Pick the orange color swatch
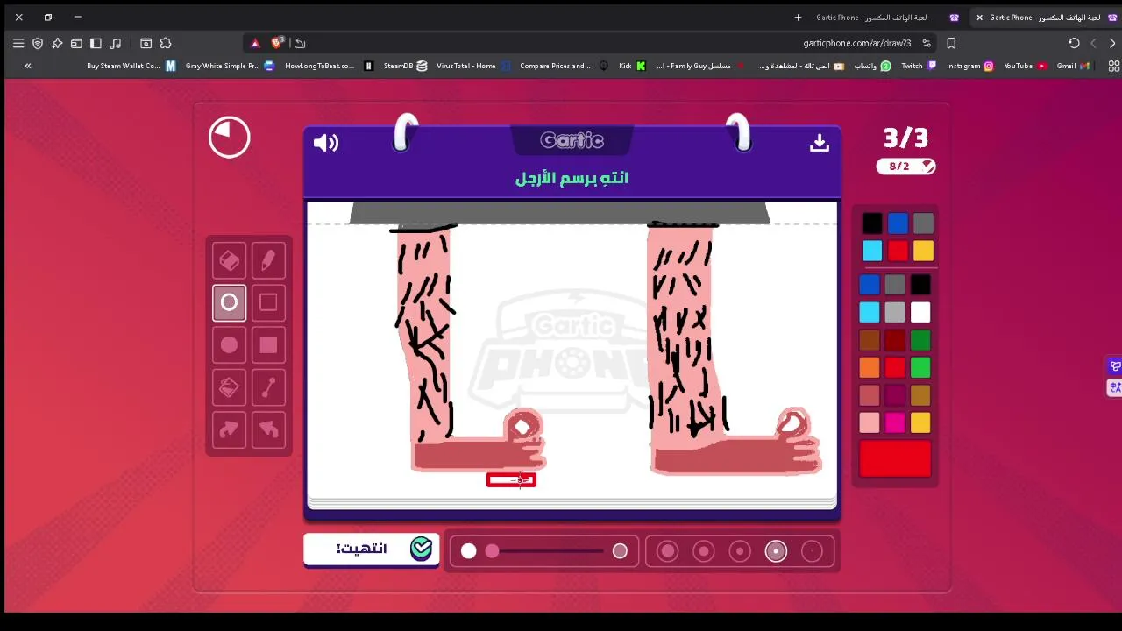Screen dimensions: 1122x631 pyautogui.click(x=869, y=368)
